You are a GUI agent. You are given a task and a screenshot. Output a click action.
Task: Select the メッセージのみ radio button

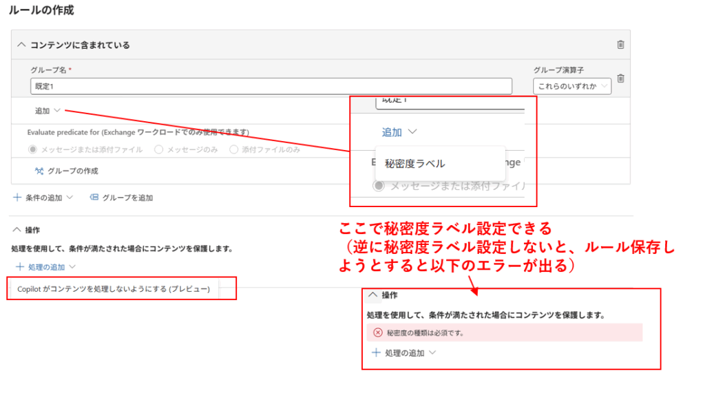tap(159, 149)
